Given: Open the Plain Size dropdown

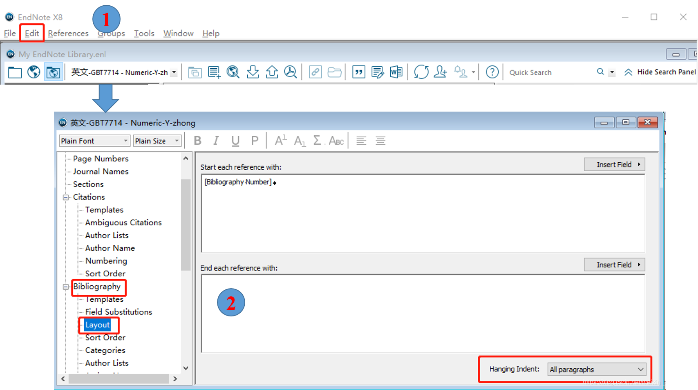Looking at the screenshot, I should coord(157,141).
